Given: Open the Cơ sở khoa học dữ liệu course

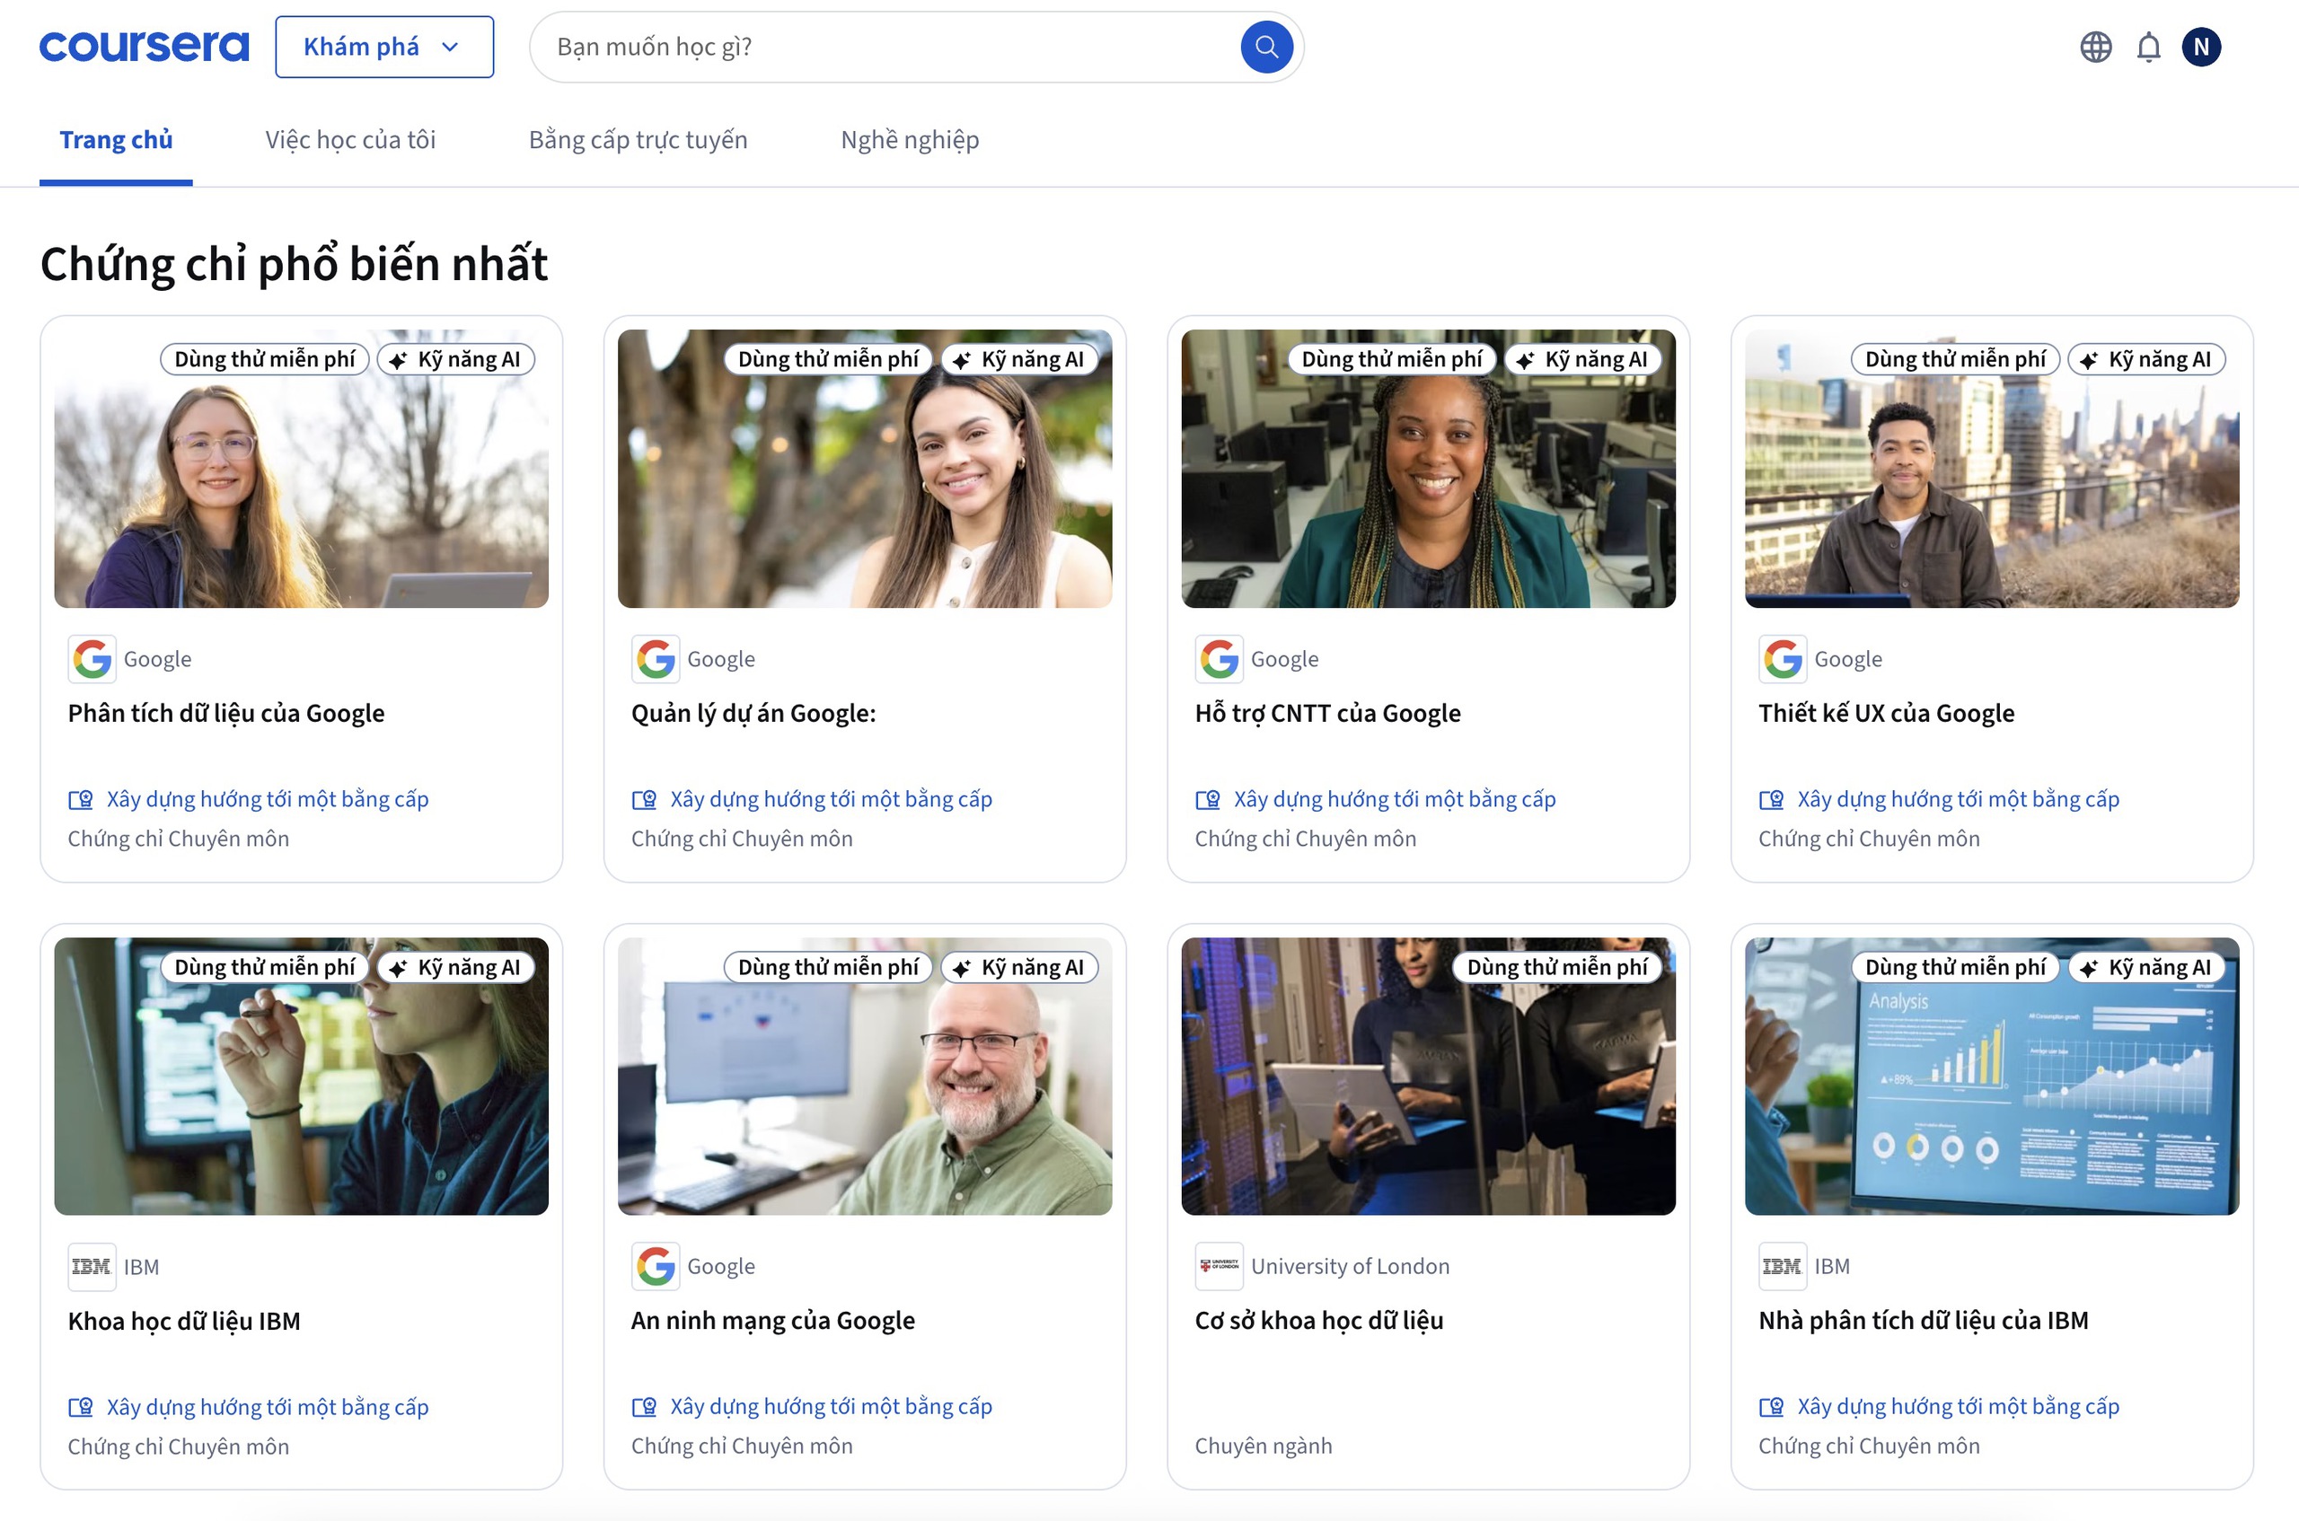Looking at the screenshot, I should click(1318, 1320).
